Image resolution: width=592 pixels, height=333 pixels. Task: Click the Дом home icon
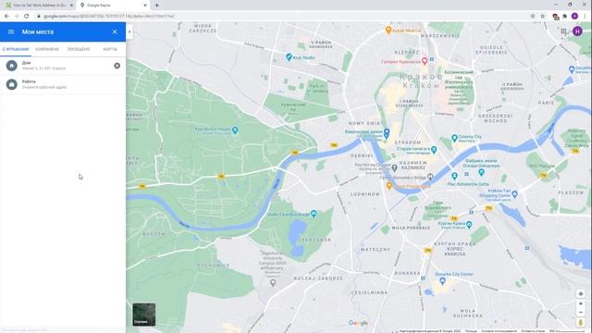12,66
